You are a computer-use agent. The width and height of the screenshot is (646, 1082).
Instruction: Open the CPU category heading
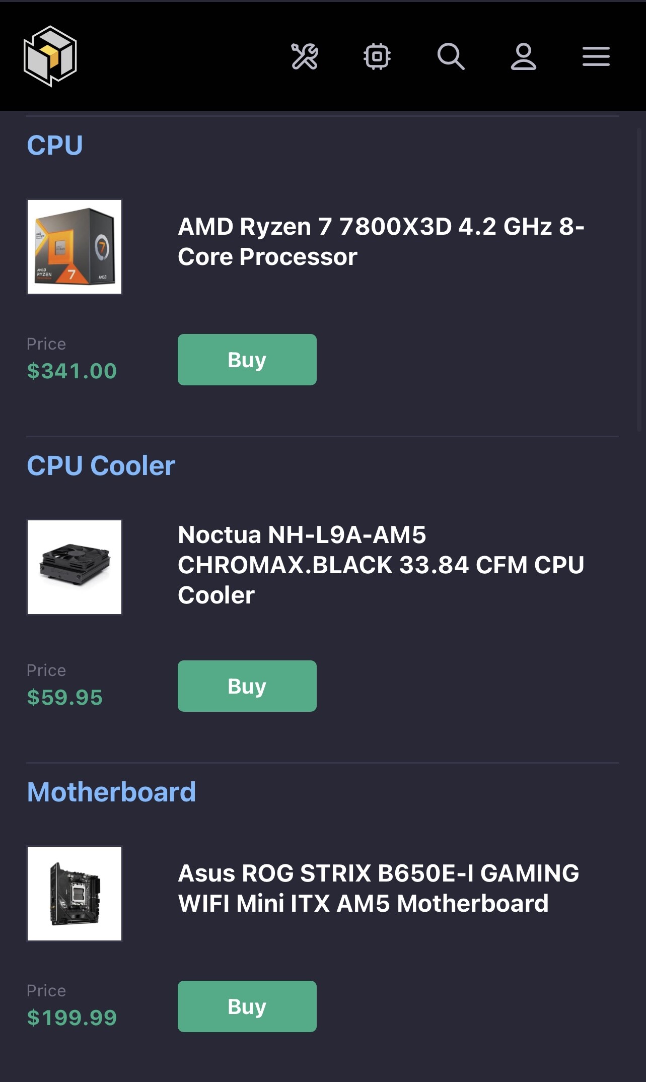[55, 145]
